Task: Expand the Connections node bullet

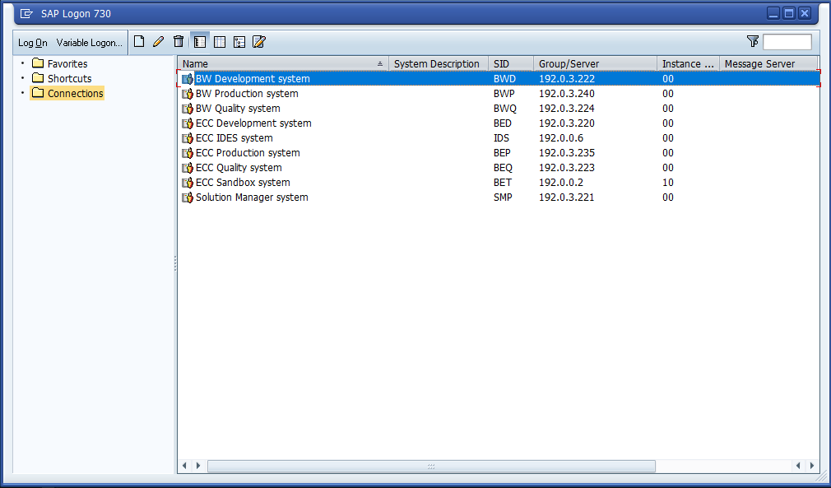Action: (x=22, y=93)
